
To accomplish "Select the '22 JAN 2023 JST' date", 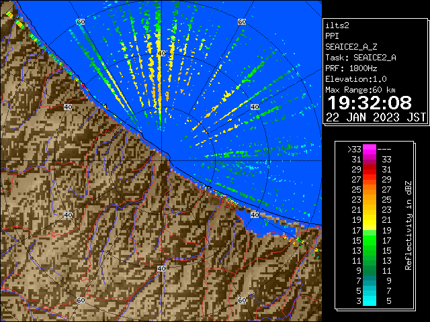I will 376,117.
